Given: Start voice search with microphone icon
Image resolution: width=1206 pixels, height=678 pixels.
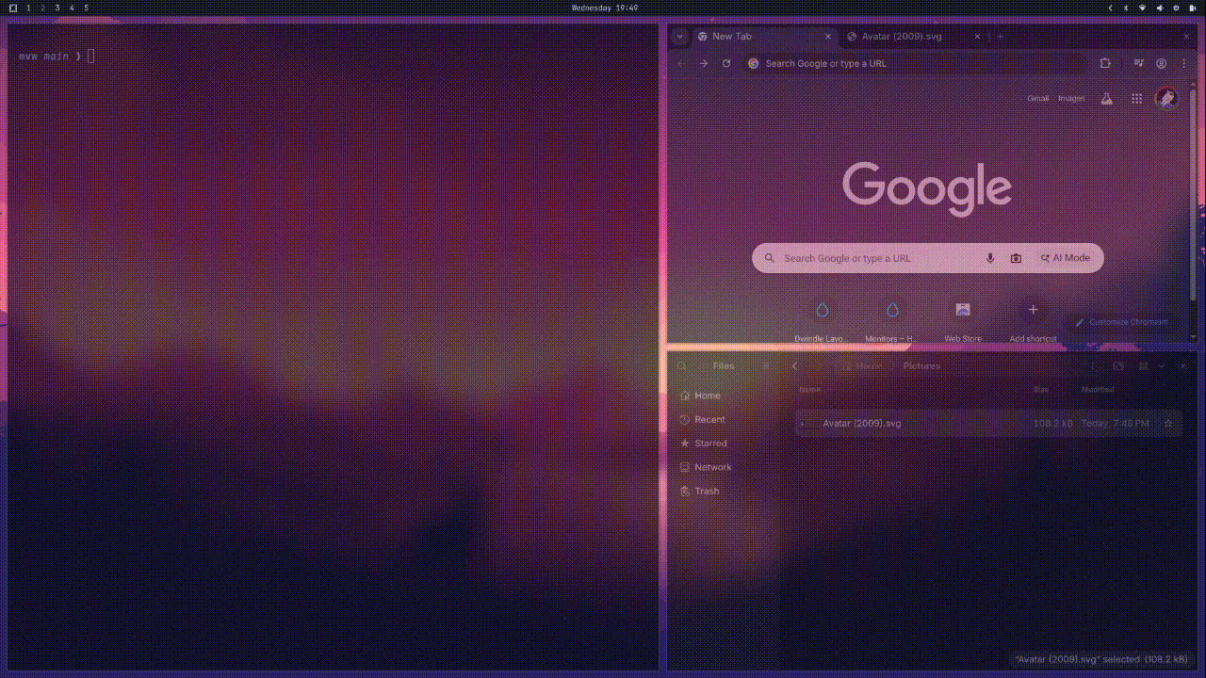Looking at the screenshot, I should click(990, 258).
